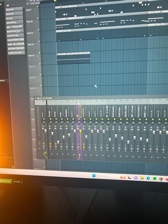The height and width of the screenshot is (224, 168).
Task: Click the [KICK] Hard Kick volume fader
Action: coord(116,136)
